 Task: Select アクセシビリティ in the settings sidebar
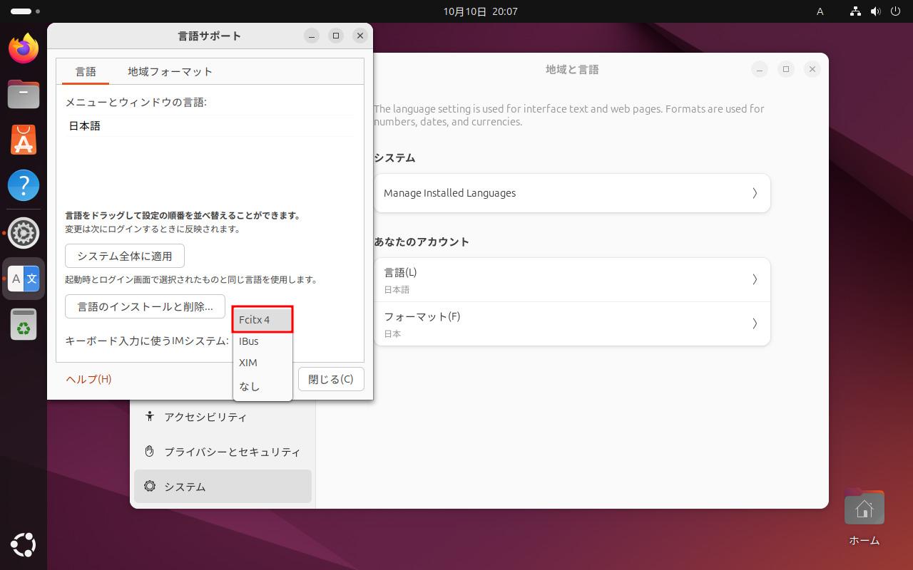click(x=206, y=417)
